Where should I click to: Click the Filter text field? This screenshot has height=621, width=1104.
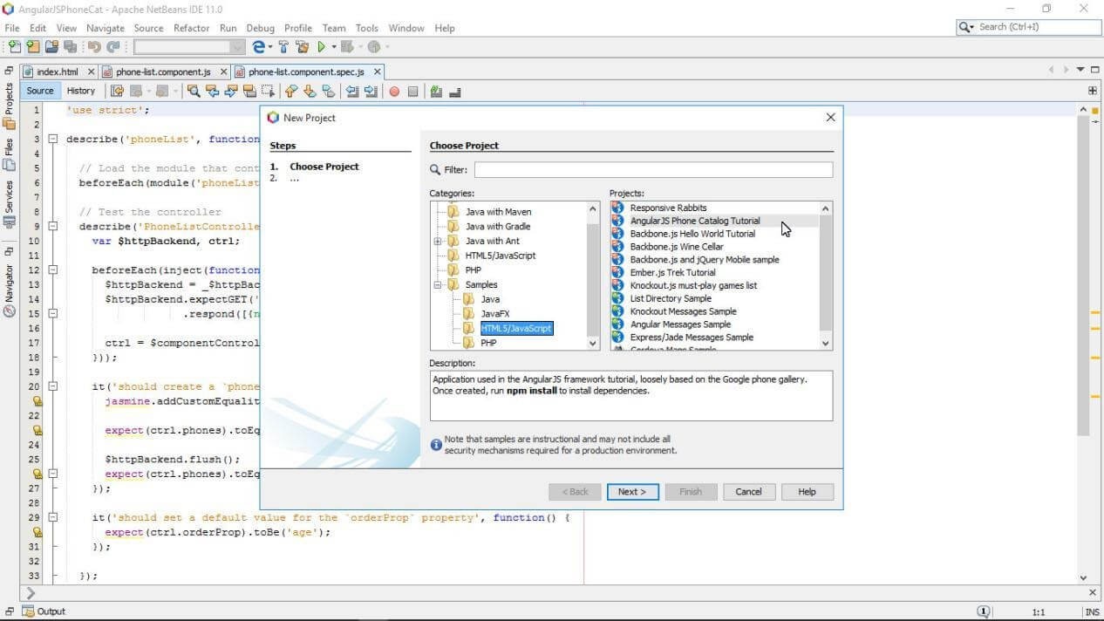[x=653, y=170]
